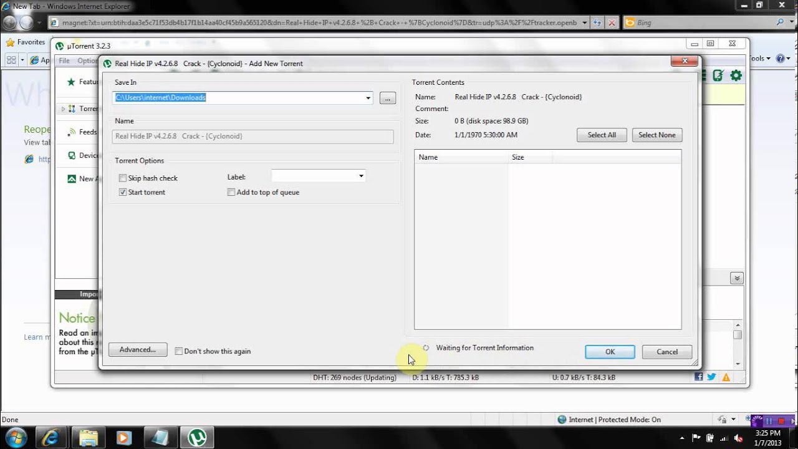Click the uTorrent icon in the taskbar

(198, 438)
